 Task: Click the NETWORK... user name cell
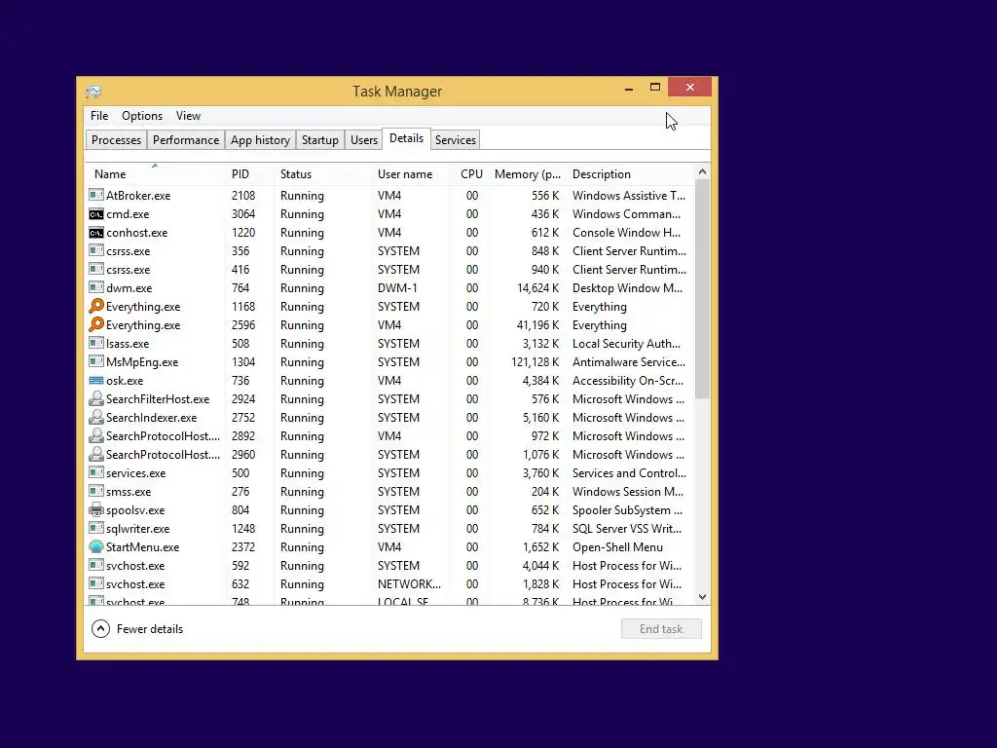pos(409,584)
